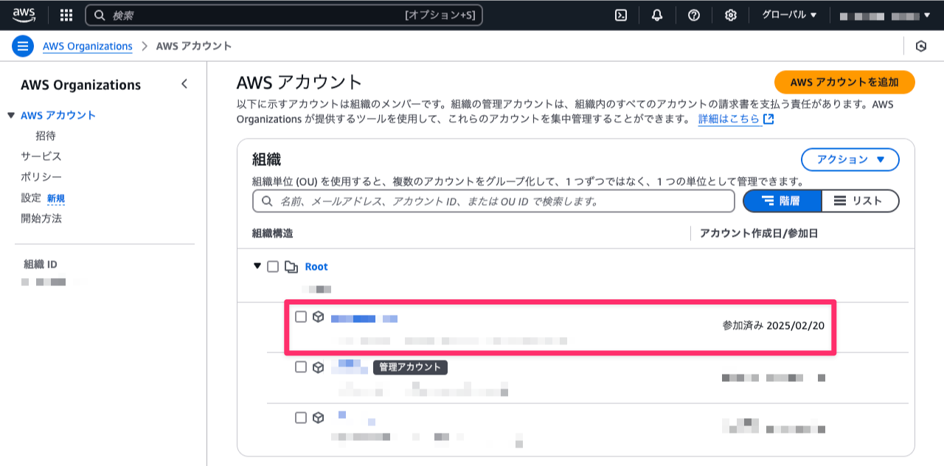Check the Root checkbox
This screenshot has width=944, height=466.
[x=273, y=266]
